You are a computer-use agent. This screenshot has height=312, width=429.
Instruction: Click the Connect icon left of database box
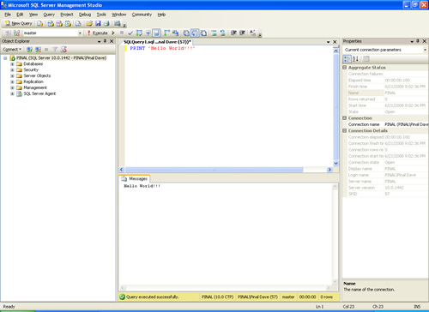pyautogui.click(x=8, y=33)
